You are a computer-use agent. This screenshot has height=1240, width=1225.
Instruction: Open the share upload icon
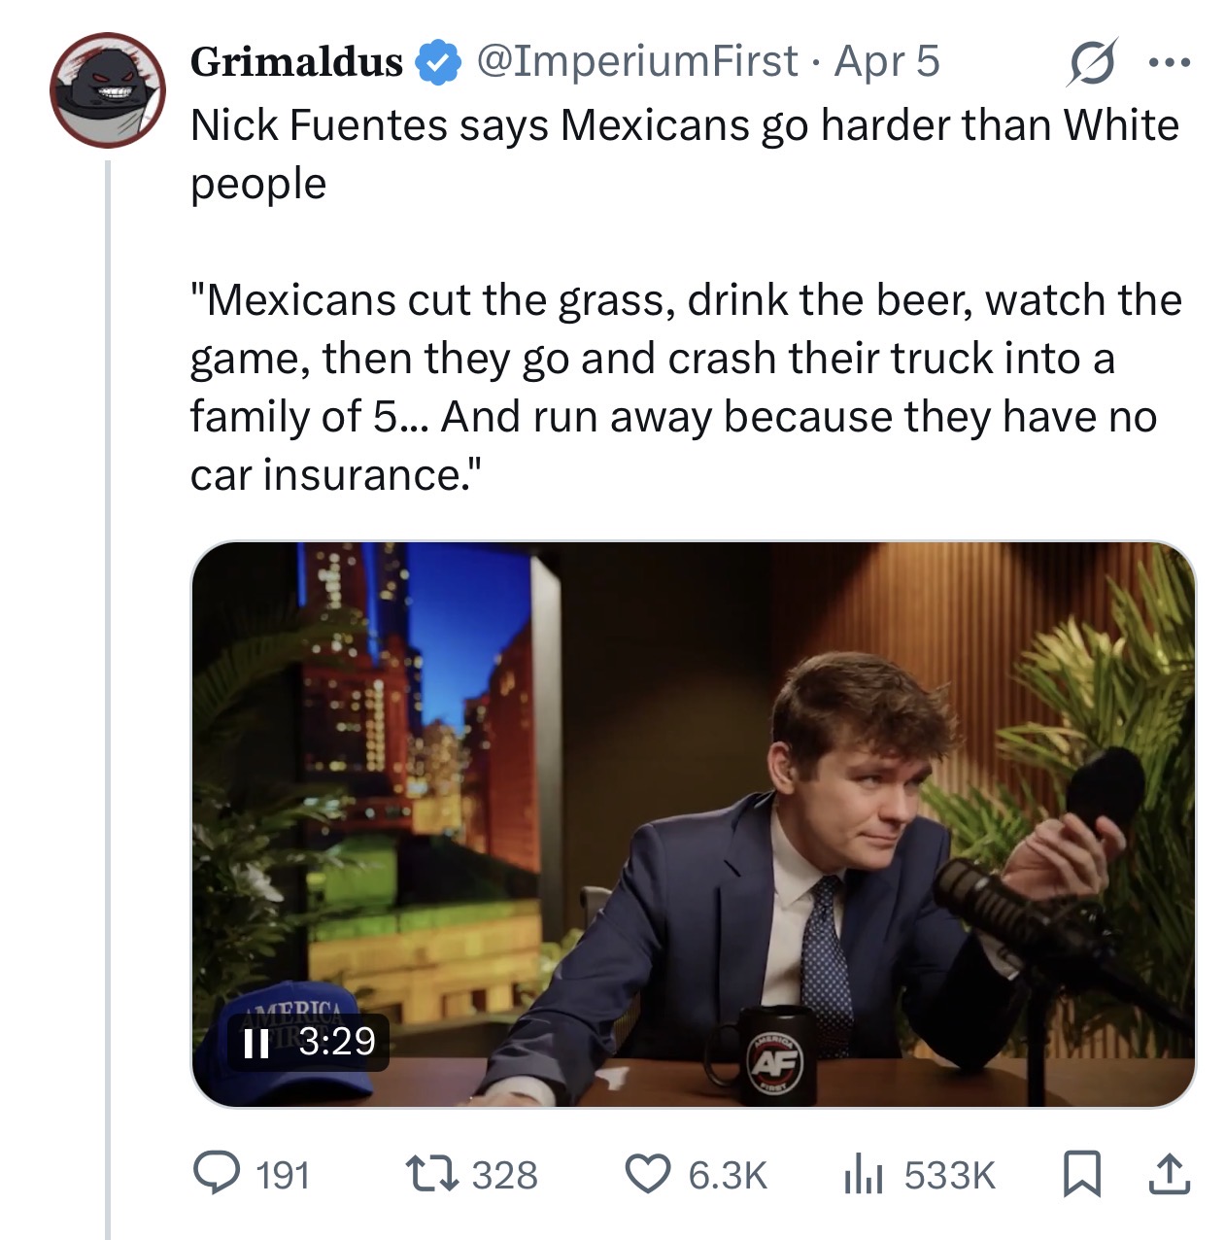1169,1173
